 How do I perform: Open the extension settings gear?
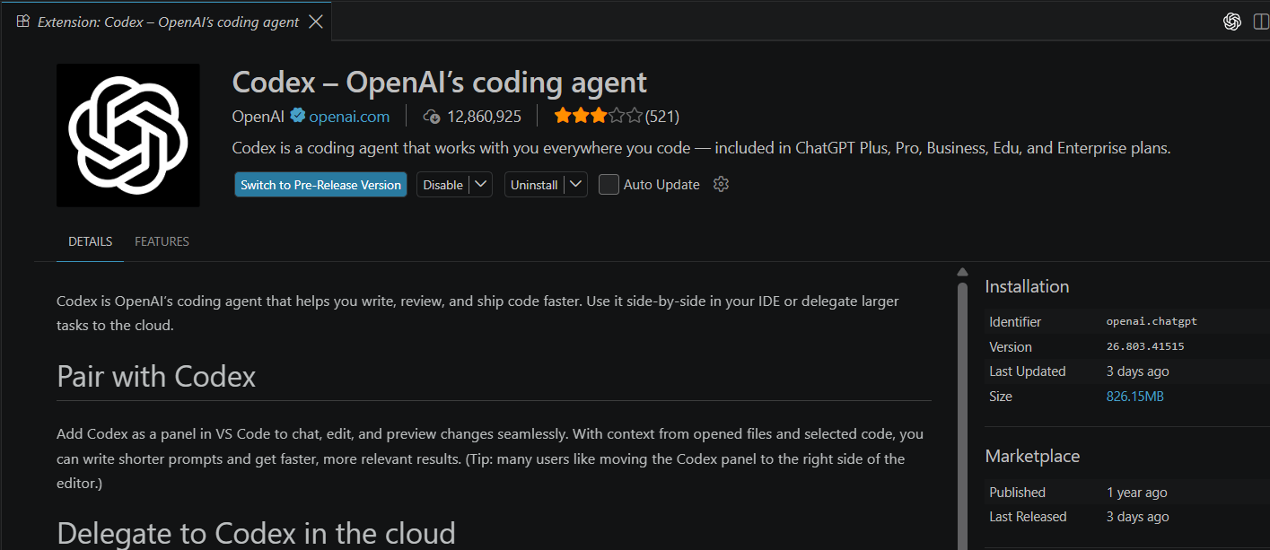pos(721,184)
